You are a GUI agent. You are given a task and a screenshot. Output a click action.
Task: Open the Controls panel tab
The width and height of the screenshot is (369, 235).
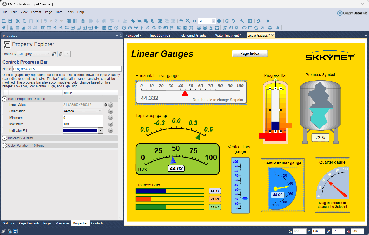point(97,223)
